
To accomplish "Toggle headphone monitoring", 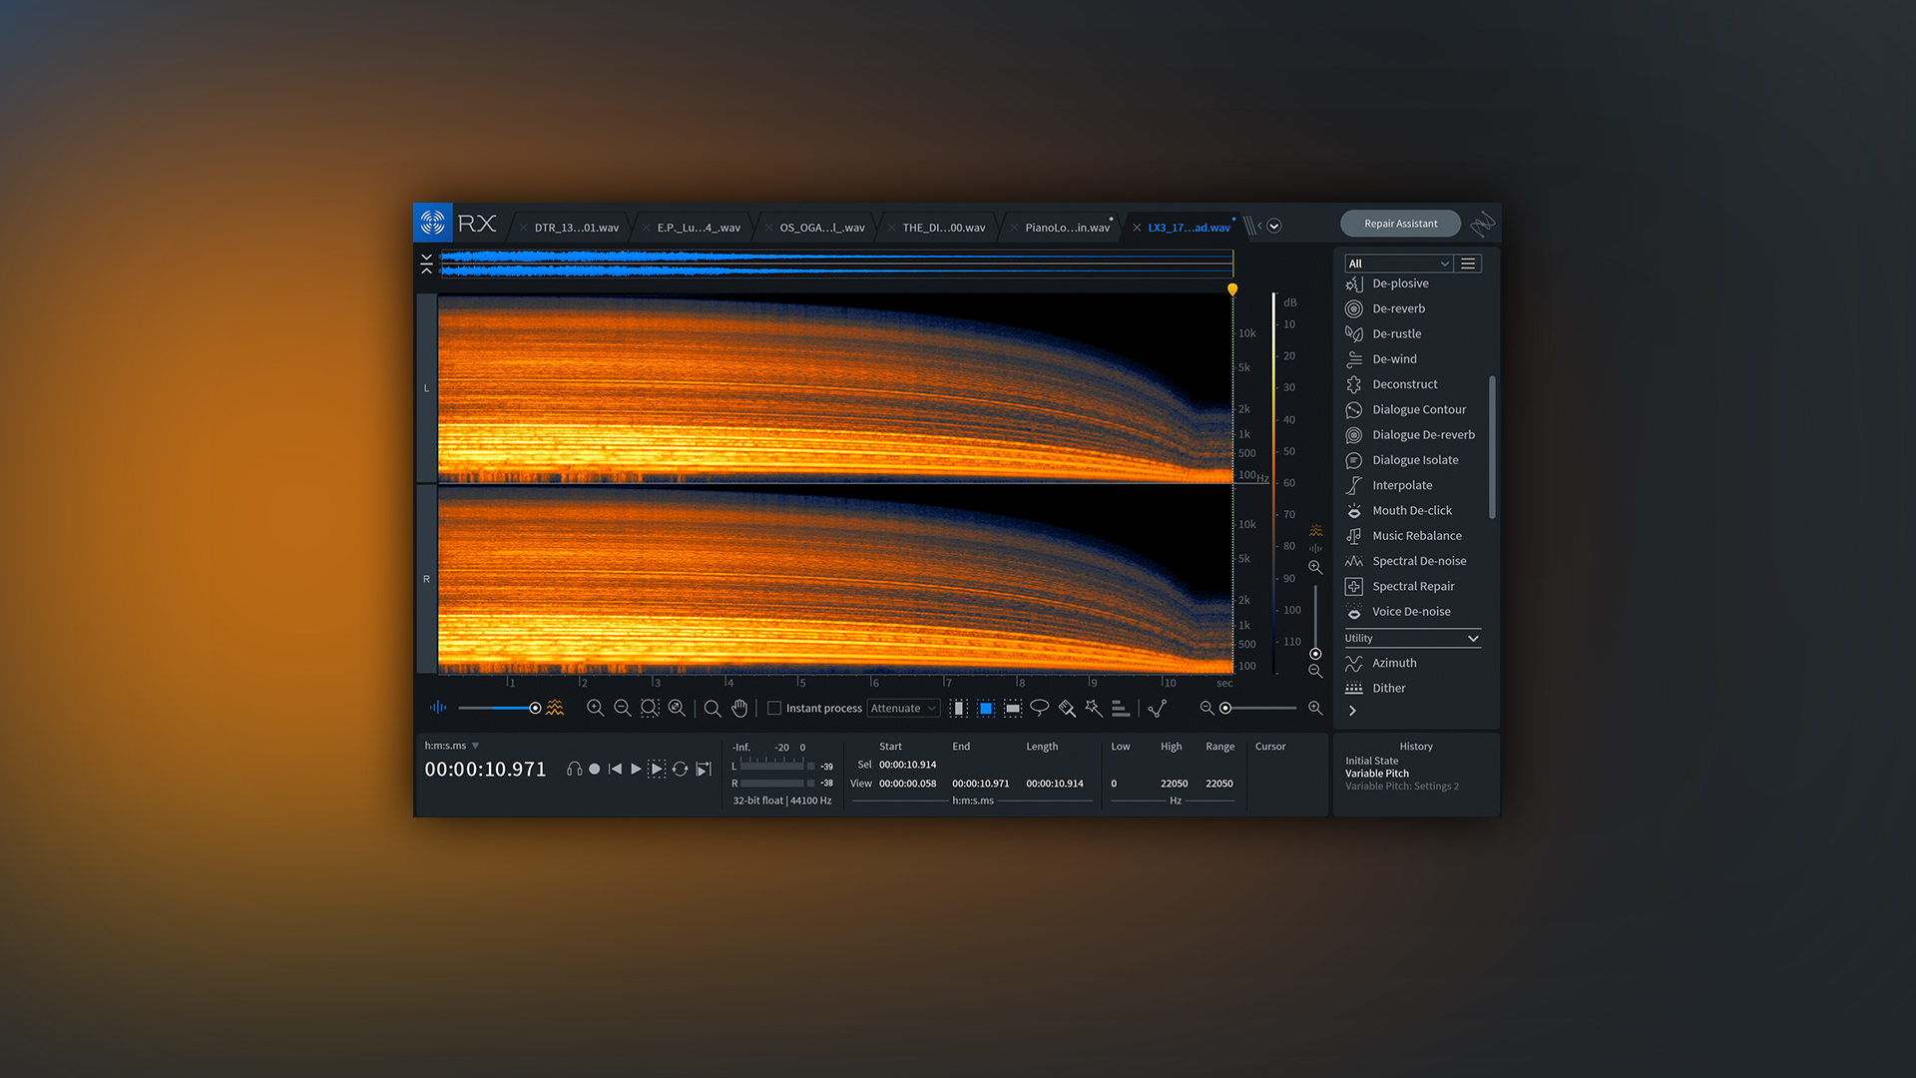I will (576, 769).
